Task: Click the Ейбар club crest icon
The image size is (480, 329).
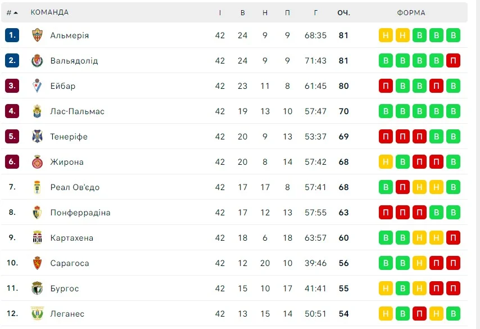Action: (x=37, y=85)
